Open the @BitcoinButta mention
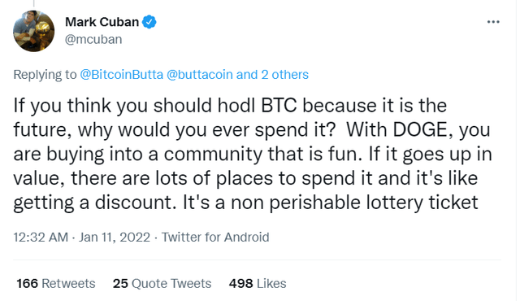This screenshot has height=301, width=520. 121,75
